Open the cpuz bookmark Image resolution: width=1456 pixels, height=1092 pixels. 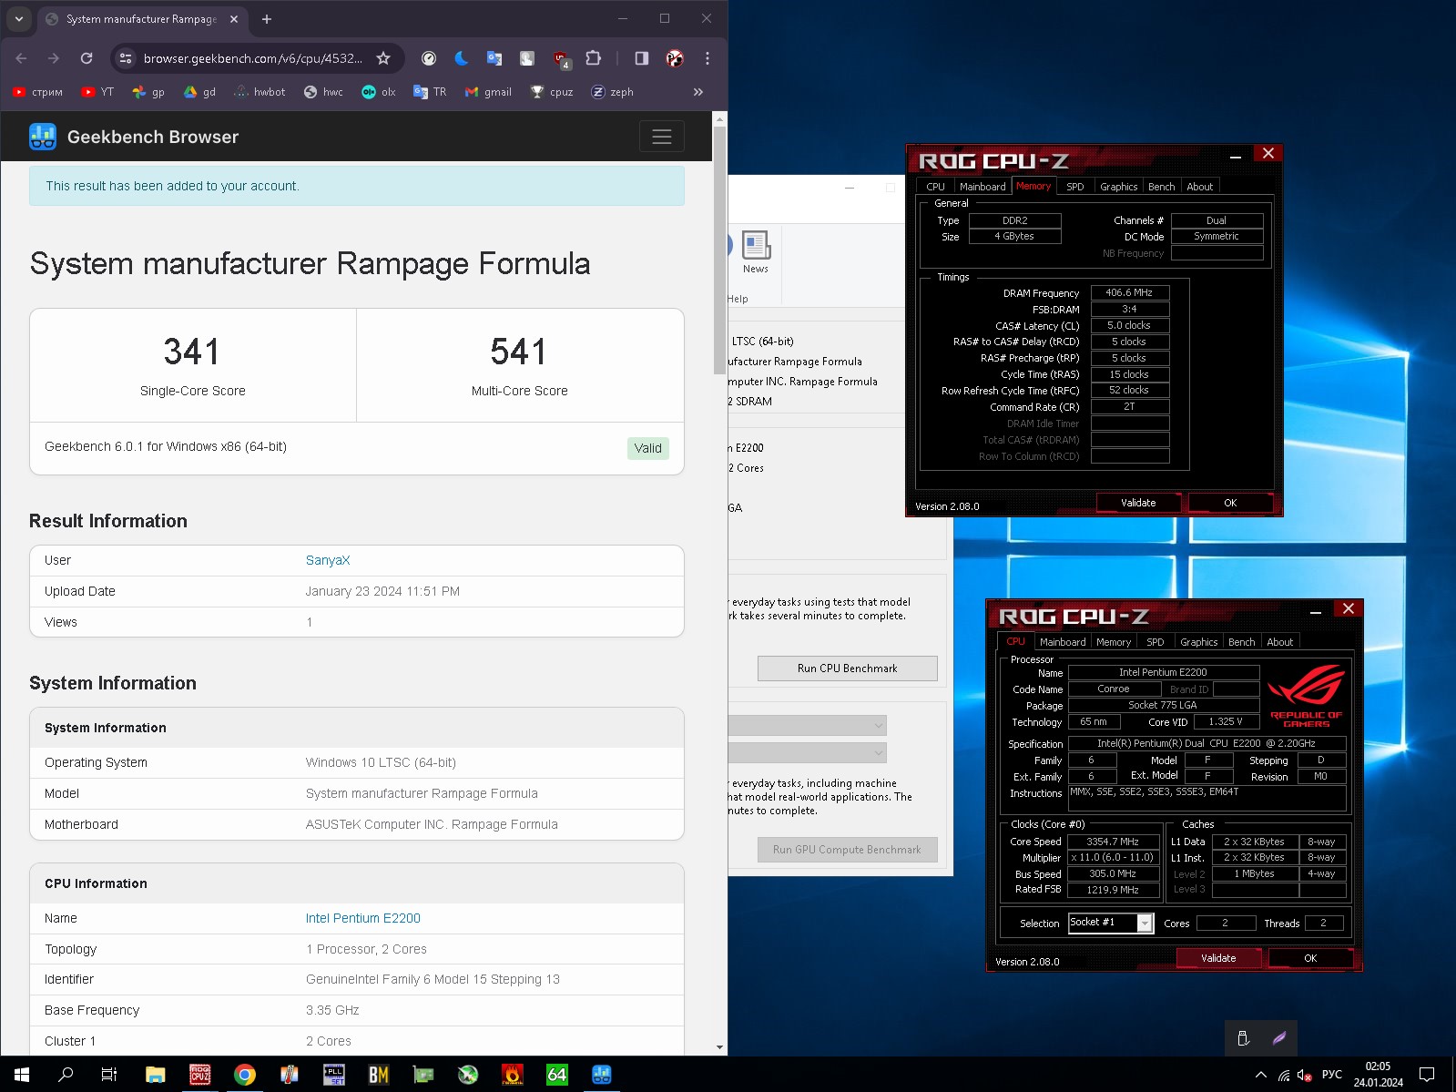pos(552,92)
